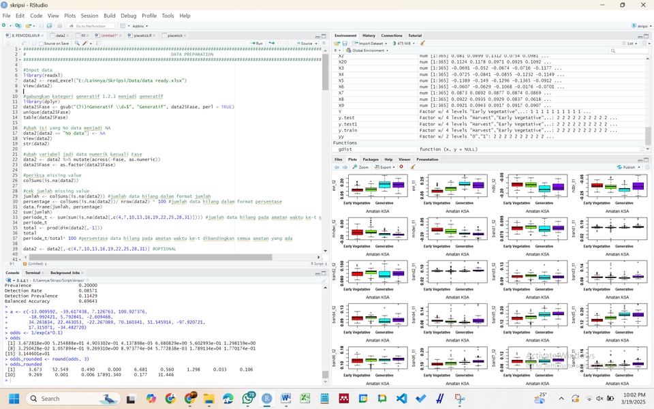The image size is (654, 409).
Task: Open an existing file using the folder icon
Action: (28, 26)
